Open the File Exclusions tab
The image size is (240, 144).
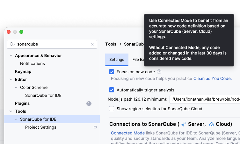coord(138,60)
